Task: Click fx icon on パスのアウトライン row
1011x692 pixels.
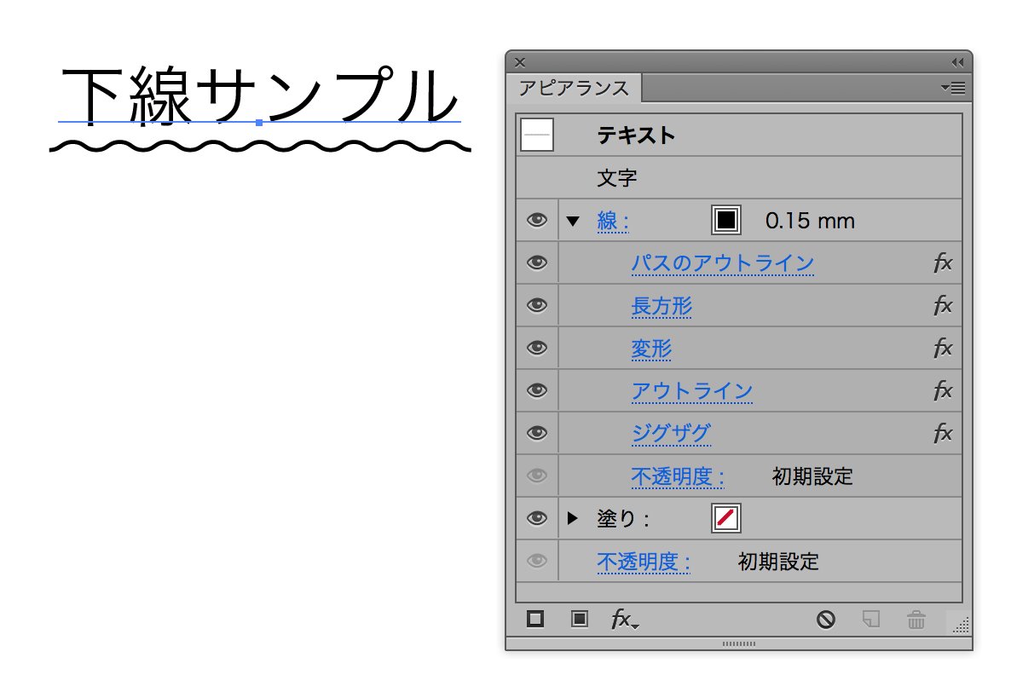Action: 943,262
